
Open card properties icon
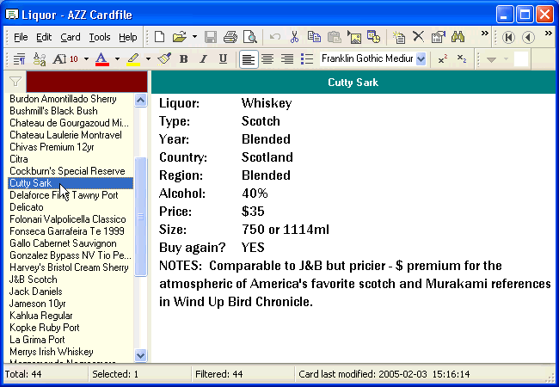point(438,37)
